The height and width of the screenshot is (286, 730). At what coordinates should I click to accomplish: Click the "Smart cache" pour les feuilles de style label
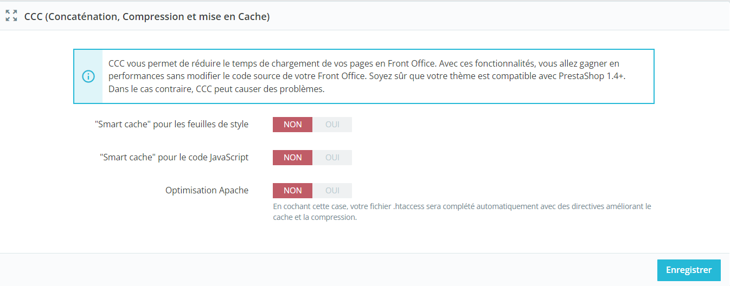click(171, 124)
